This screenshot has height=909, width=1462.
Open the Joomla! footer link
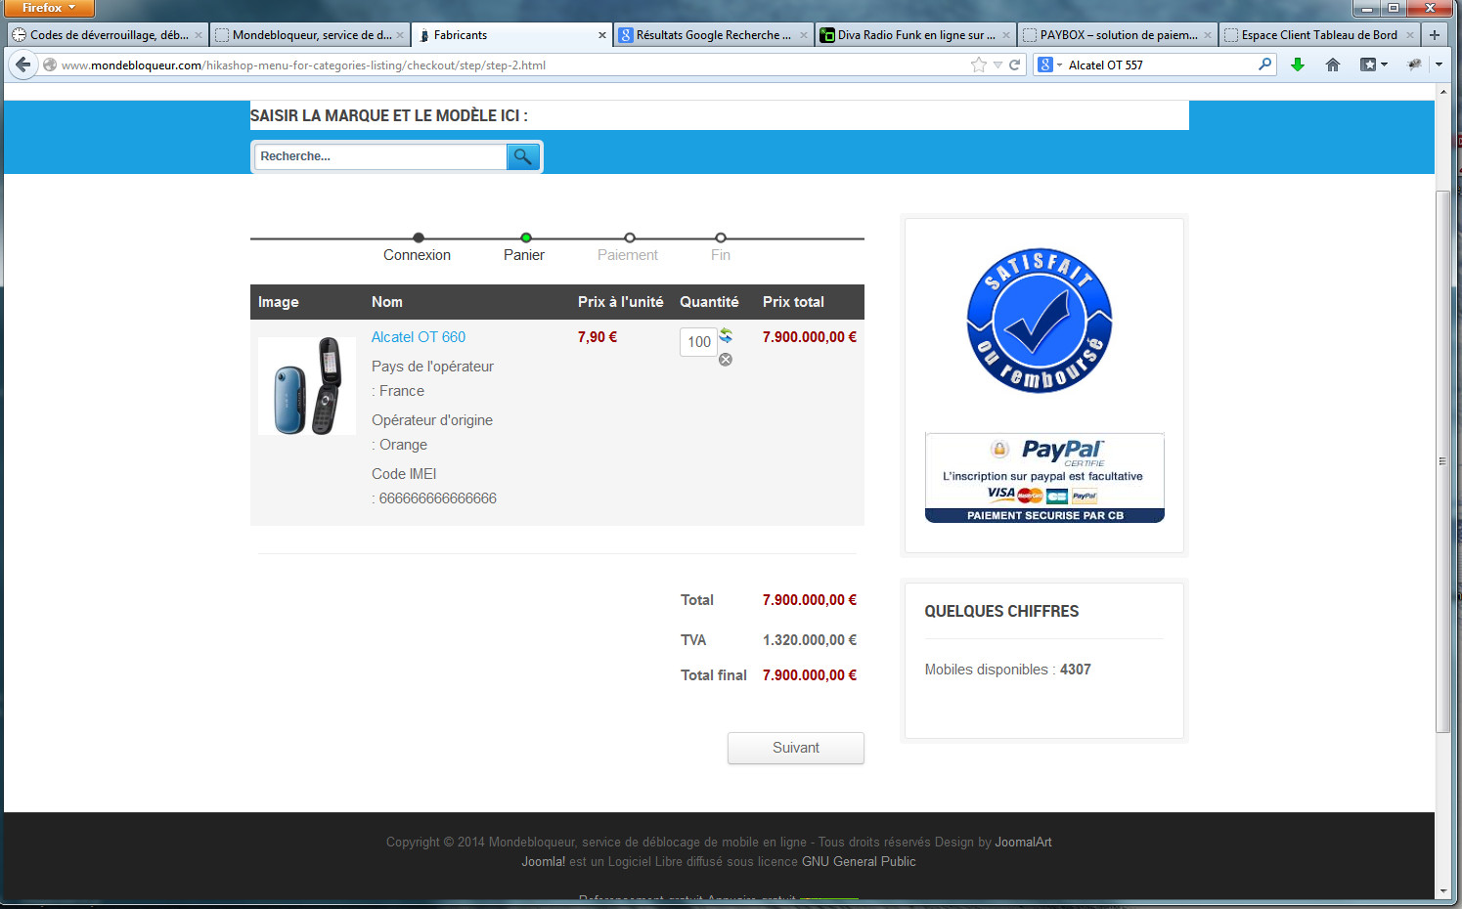pos(543,862)
